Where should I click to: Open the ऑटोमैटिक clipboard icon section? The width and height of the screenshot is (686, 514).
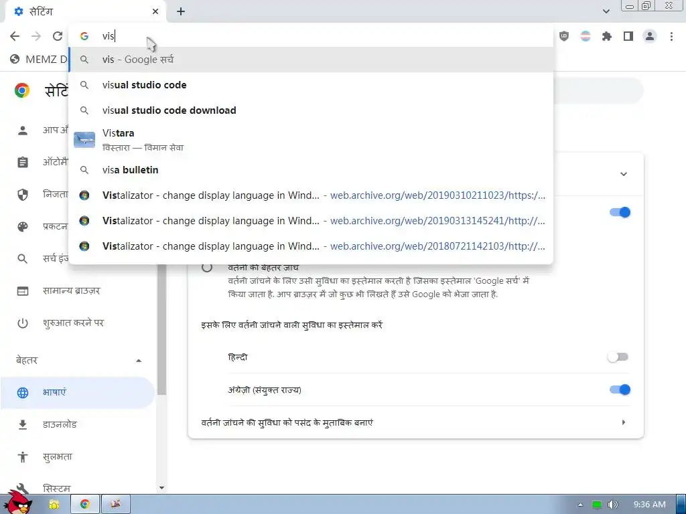[x=22, y=162]
